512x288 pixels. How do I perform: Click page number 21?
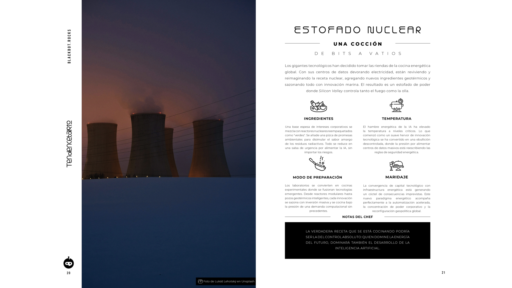click(x=443, y=273)
